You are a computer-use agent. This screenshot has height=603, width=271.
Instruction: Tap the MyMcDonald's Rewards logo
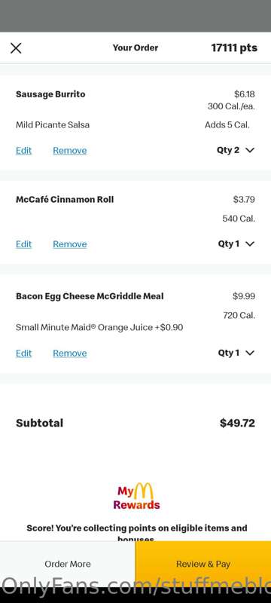[136, 497]
